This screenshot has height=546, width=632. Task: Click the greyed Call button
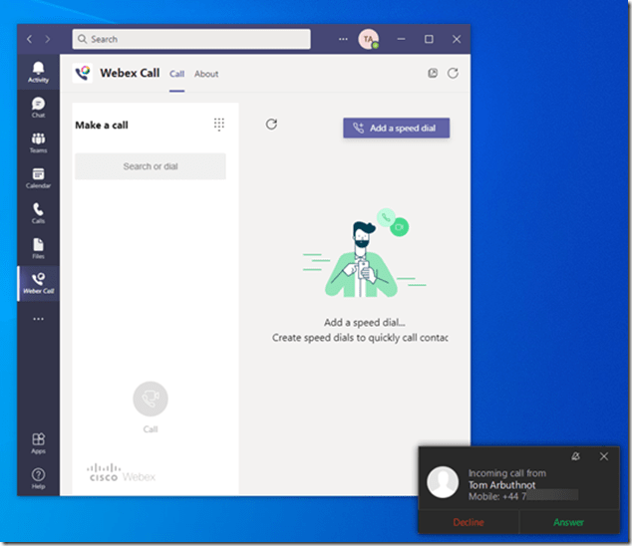[x=151, y=399]
